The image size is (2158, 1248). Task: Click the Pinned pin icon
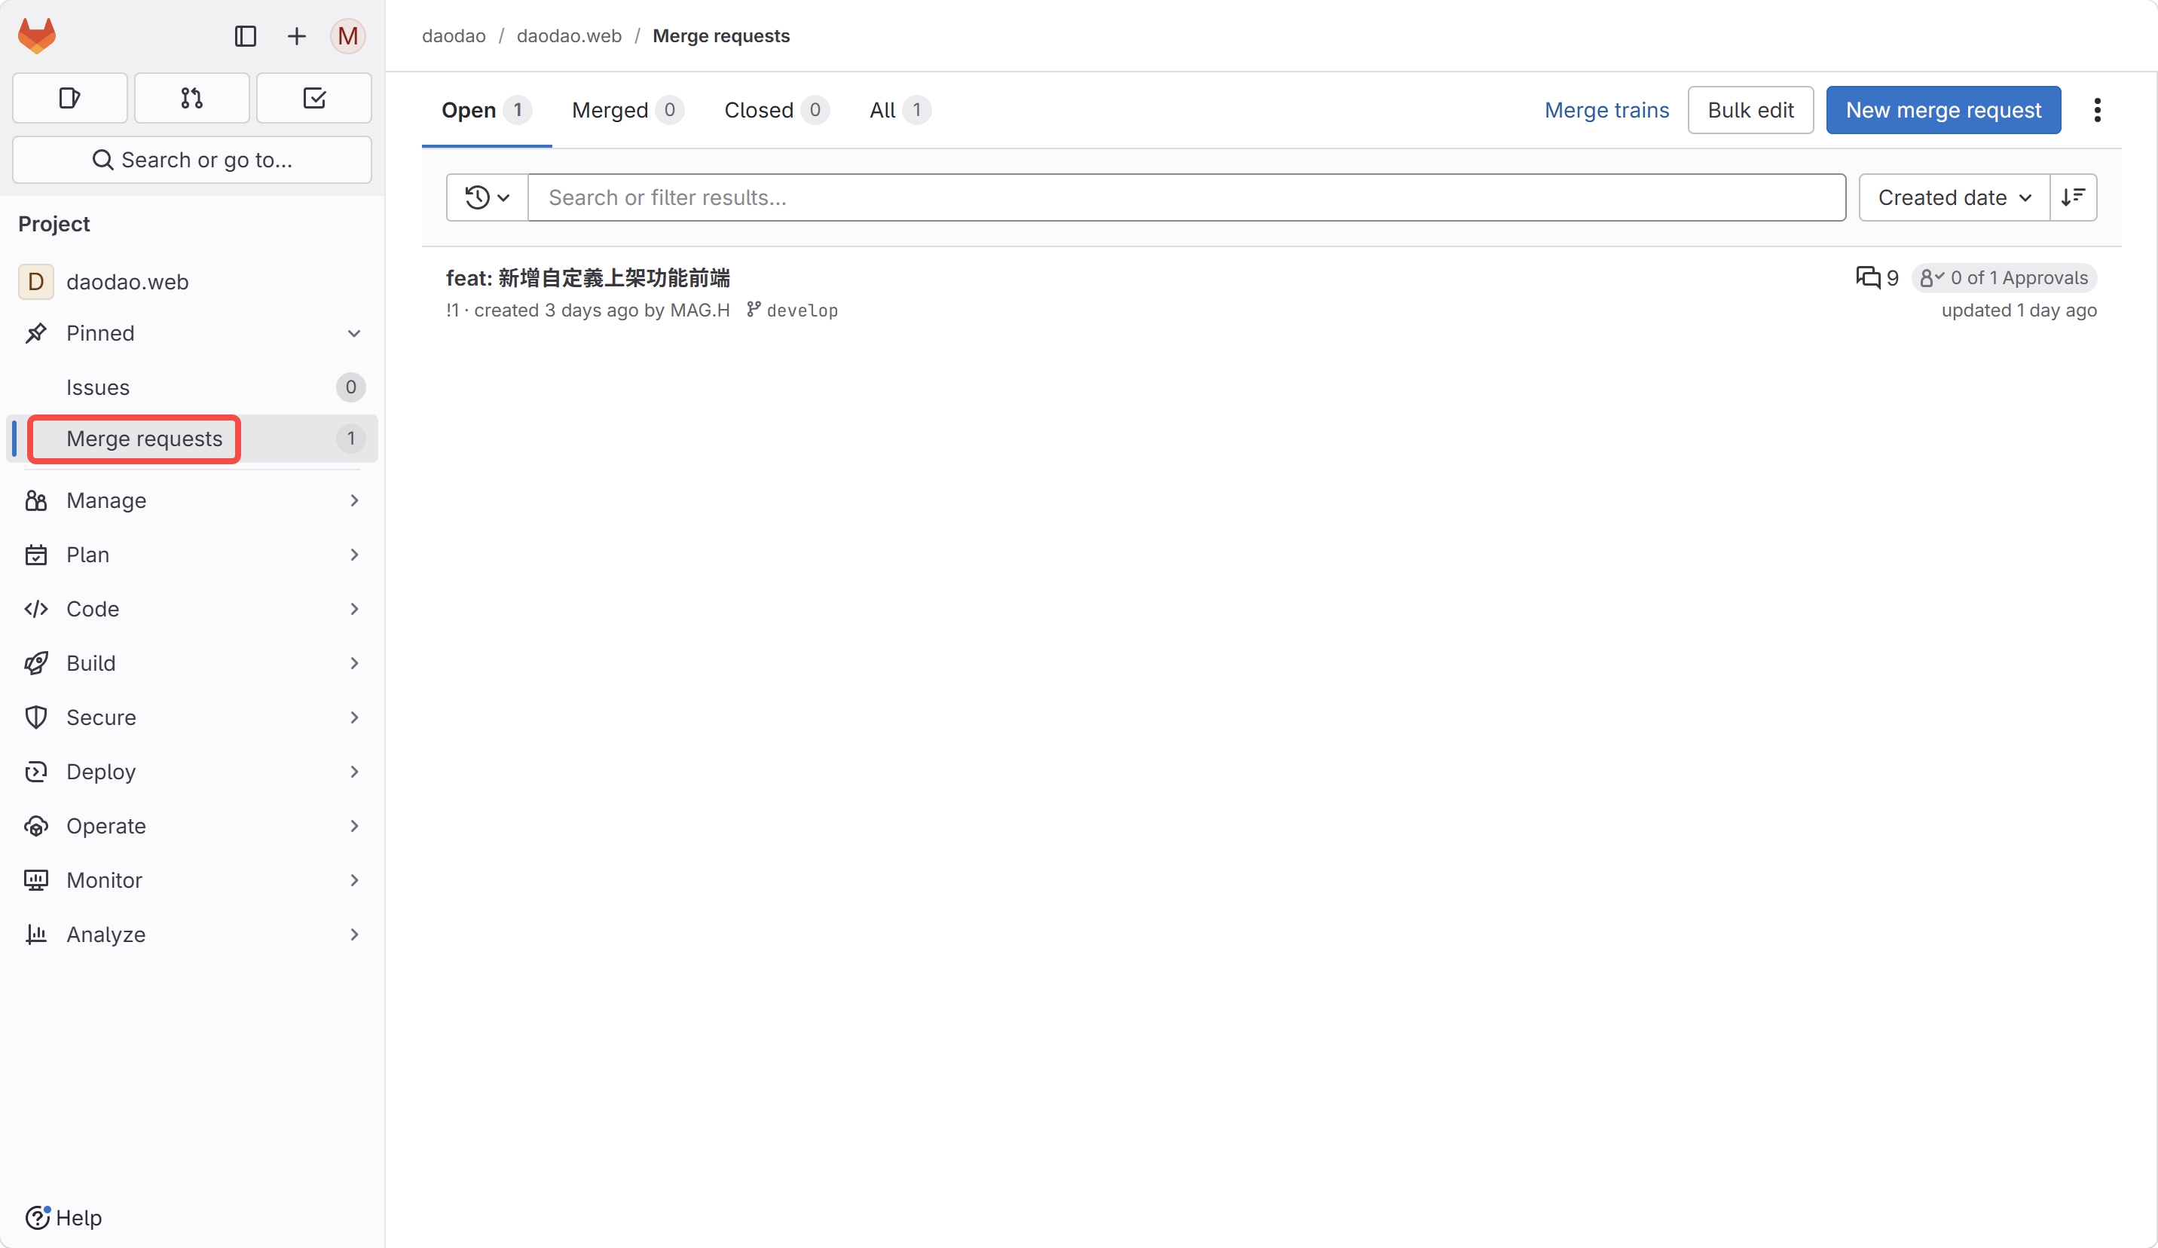pyautogui.click(x=36, y=333)
